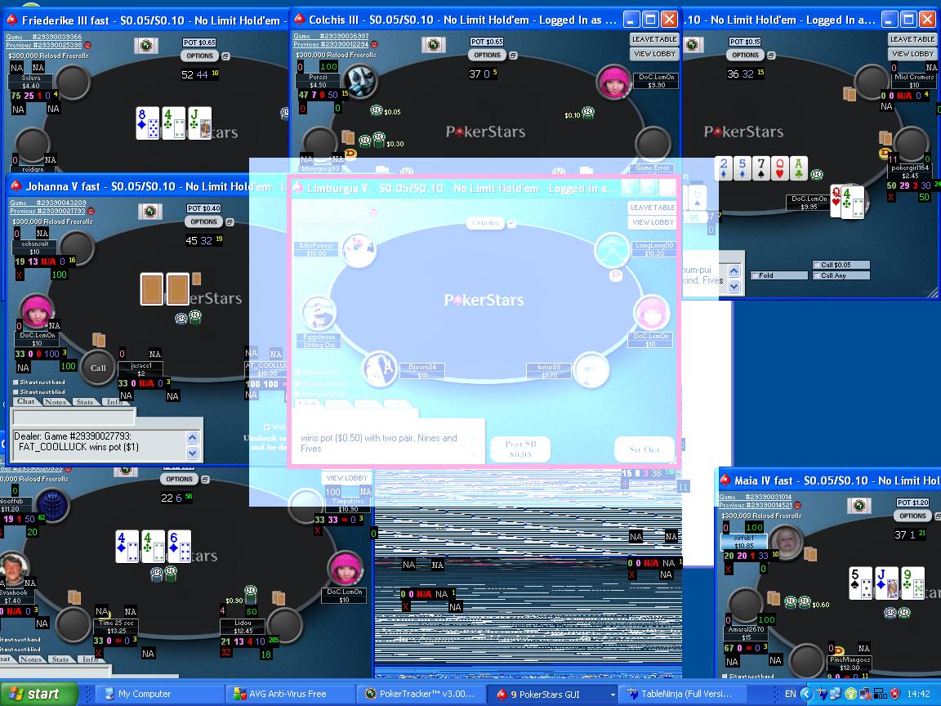The image size is (941, 706).
Task: Click LEAVE TABLE above Miel Cremers
Action: coord(912,39)
